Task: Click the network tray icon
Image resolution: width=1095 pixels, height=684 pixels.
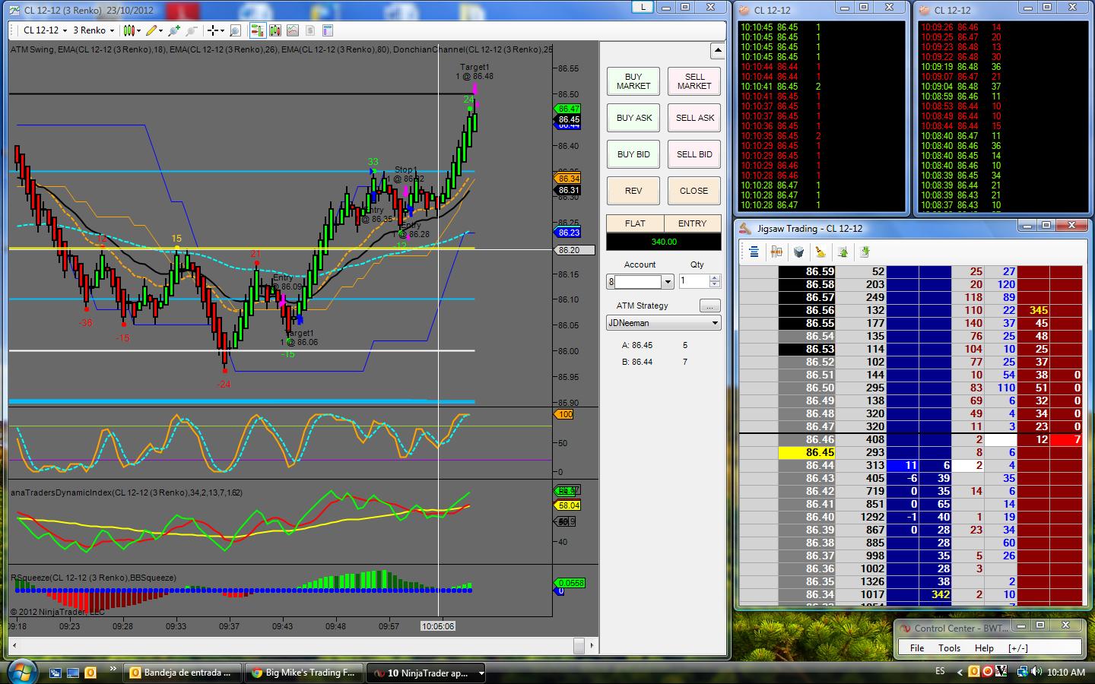Action: (x=1022, y=672)
